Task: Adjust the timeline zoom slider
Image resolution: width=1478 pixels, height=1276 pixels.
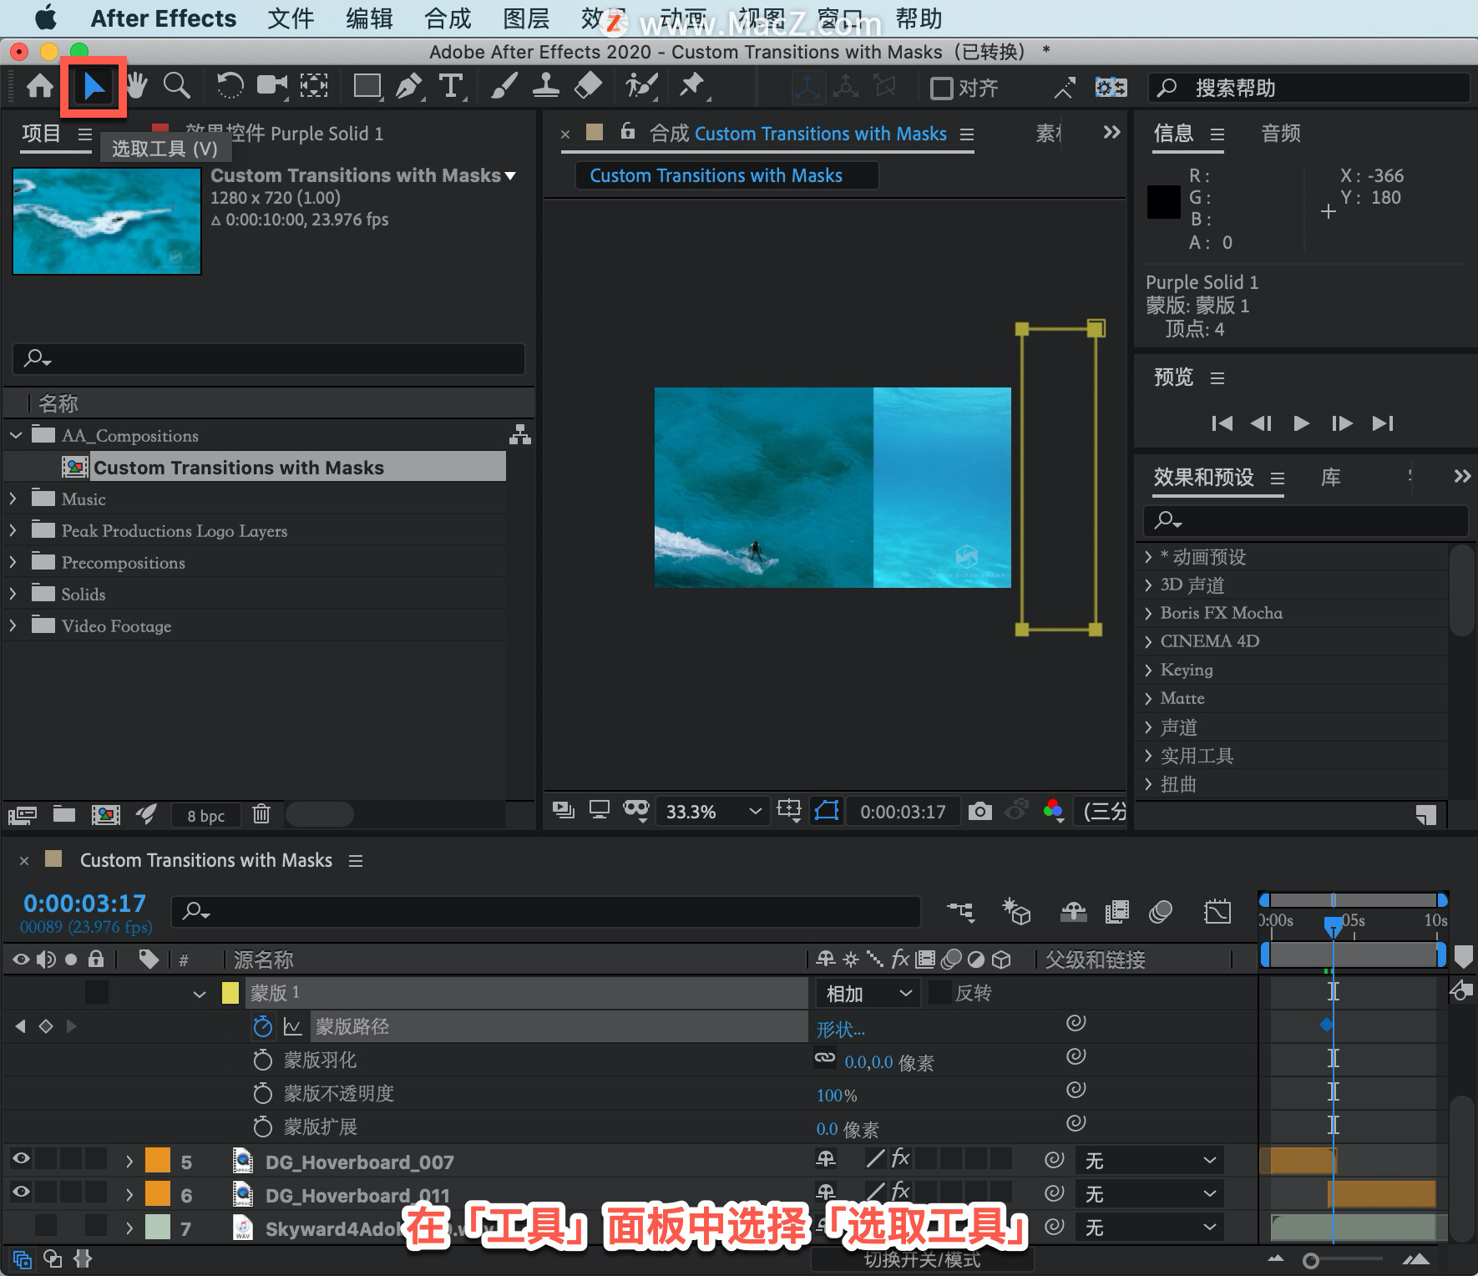Action: (1311, 1260)
